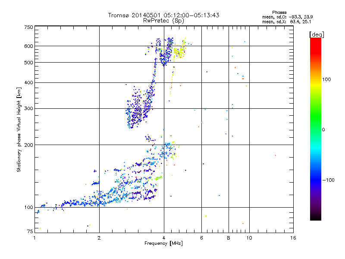The image size is (345, 259).
Task: Click the 'Frequency [MHz]' axis title
Action: coord(163,243)
